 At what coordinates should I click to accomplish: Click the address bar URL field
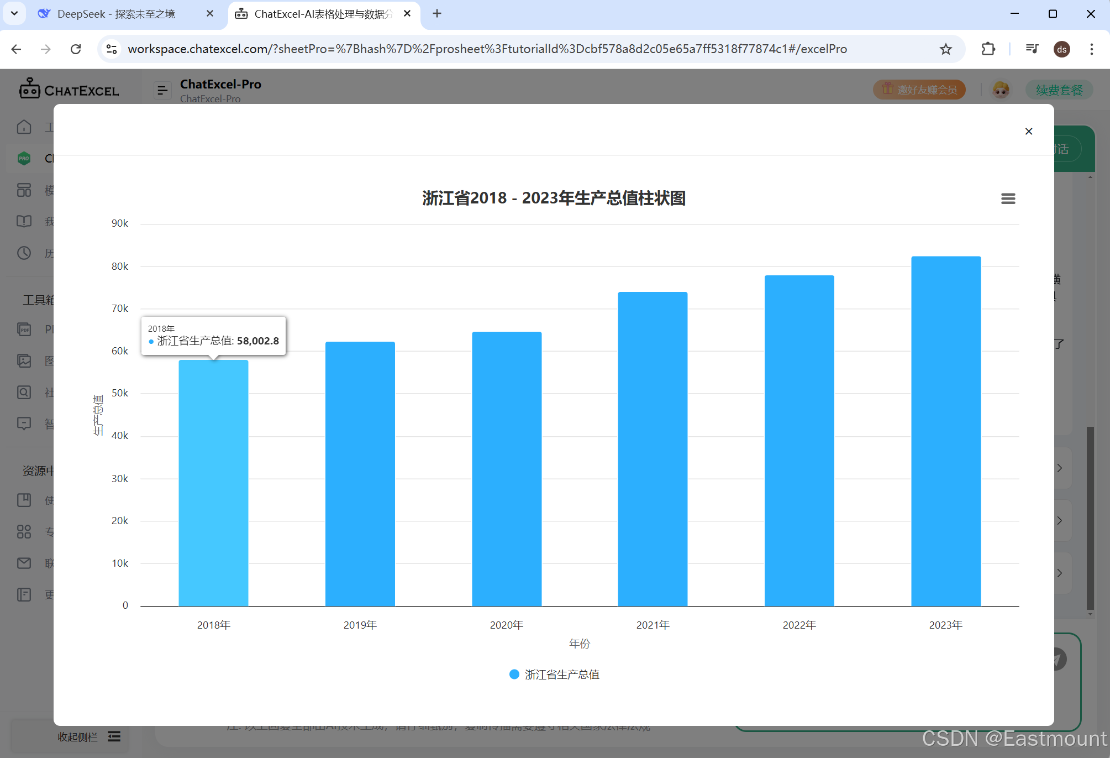coord(486,49)
